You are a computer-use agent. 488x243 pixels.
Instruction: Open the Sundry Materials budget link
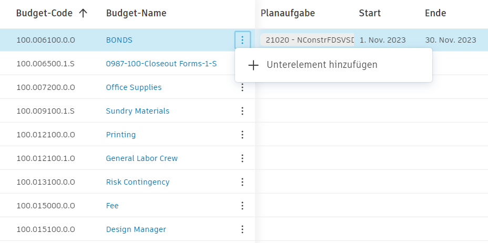[x=138, y=111]
